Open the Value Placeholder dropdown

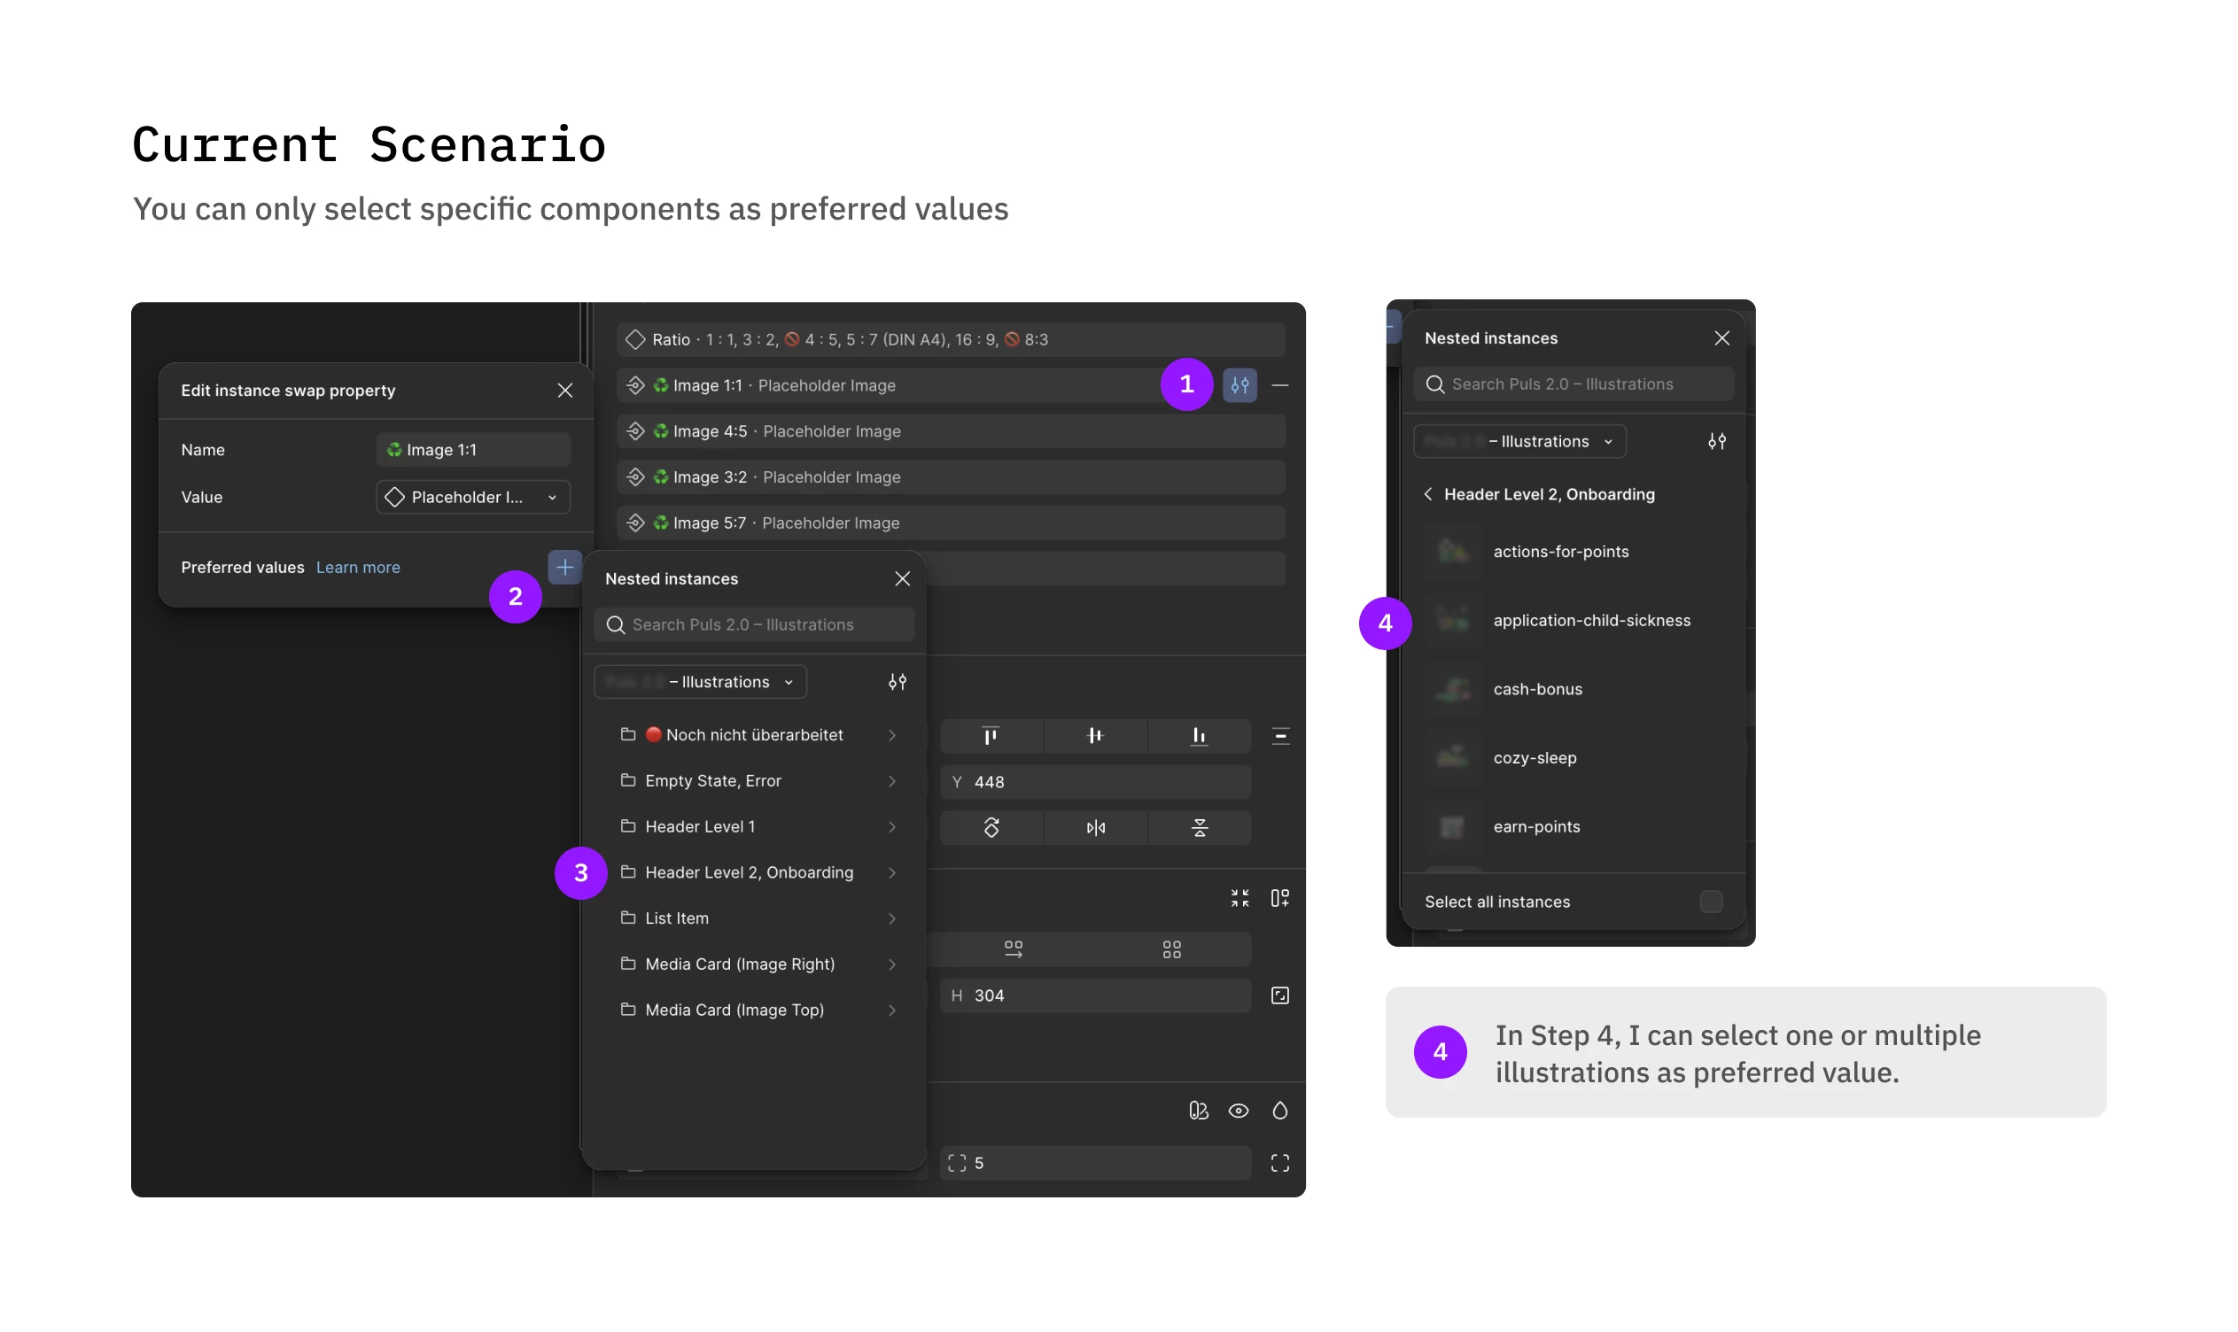coord(473,497)
